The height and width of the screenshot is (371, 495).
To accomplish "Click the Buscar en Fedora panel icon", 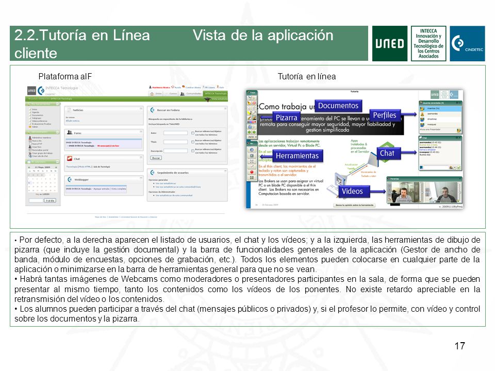I will (153, 110).
